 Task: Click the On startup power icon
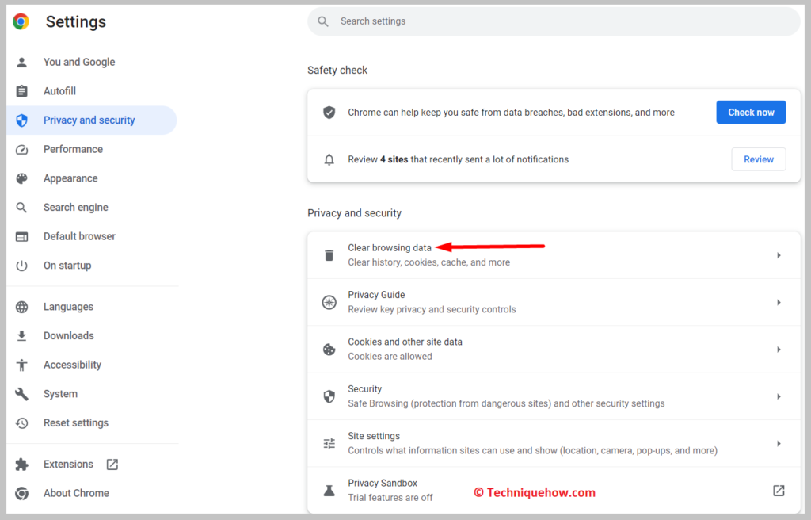tap(21, 266)
